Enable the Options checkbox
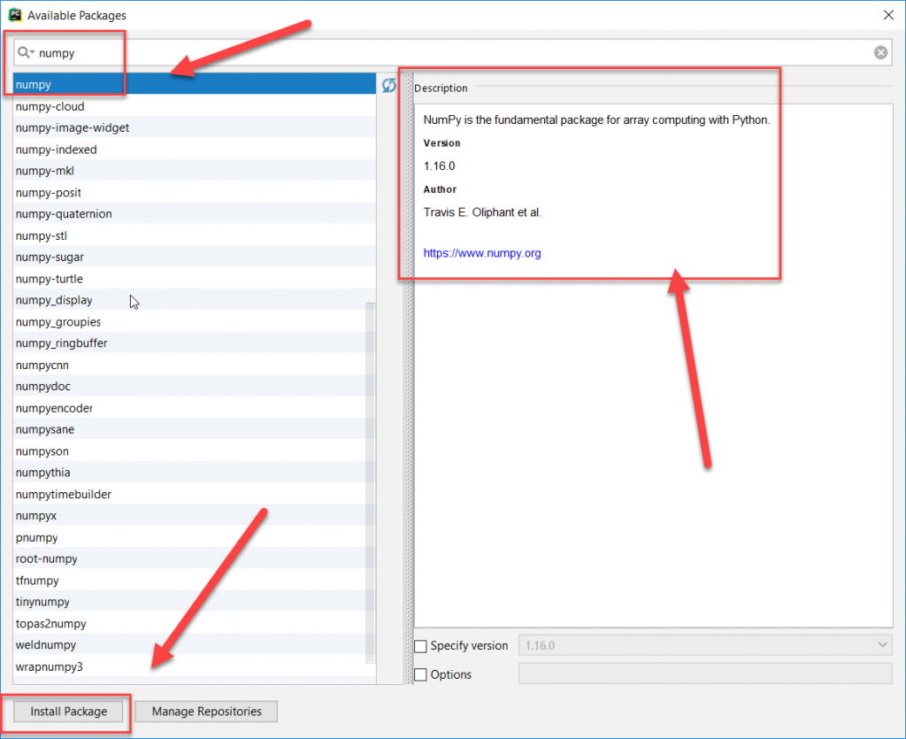 coord(420,674)
